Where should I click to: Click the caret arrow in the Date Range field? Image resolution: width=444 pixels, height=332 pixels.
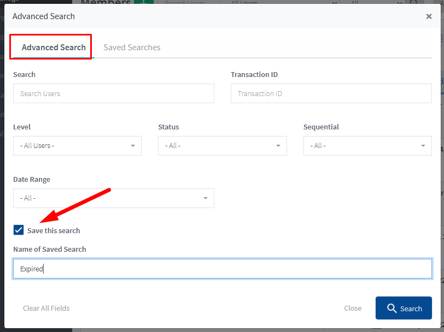[x=206, y=198]
